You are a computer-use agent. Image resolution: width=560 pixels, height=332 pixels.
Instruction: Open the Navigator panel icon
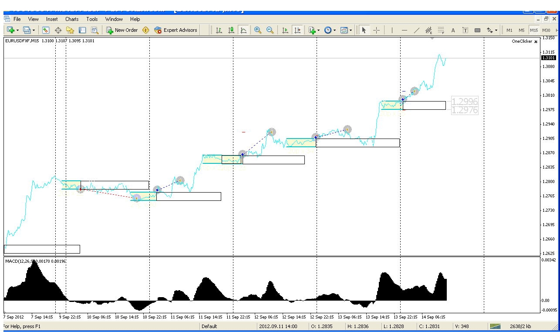coord(70,30)
